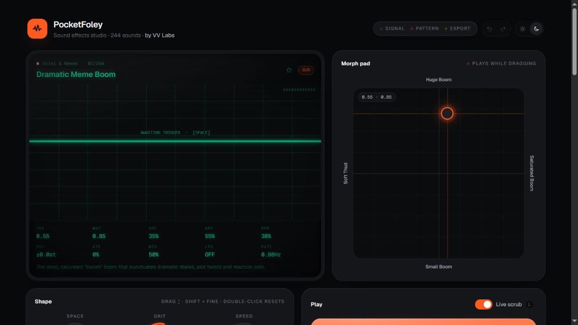Click the redo arrow icon
This screenshot has height=325, width=578.
[503, 29]
